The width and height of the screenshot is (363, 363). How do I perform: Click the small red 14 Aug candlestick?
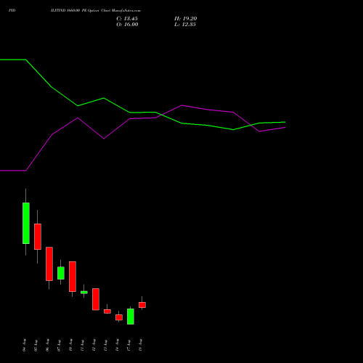click(119, 317)
